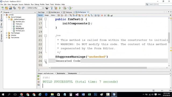Open the Navigate menu

pos(15,4)
